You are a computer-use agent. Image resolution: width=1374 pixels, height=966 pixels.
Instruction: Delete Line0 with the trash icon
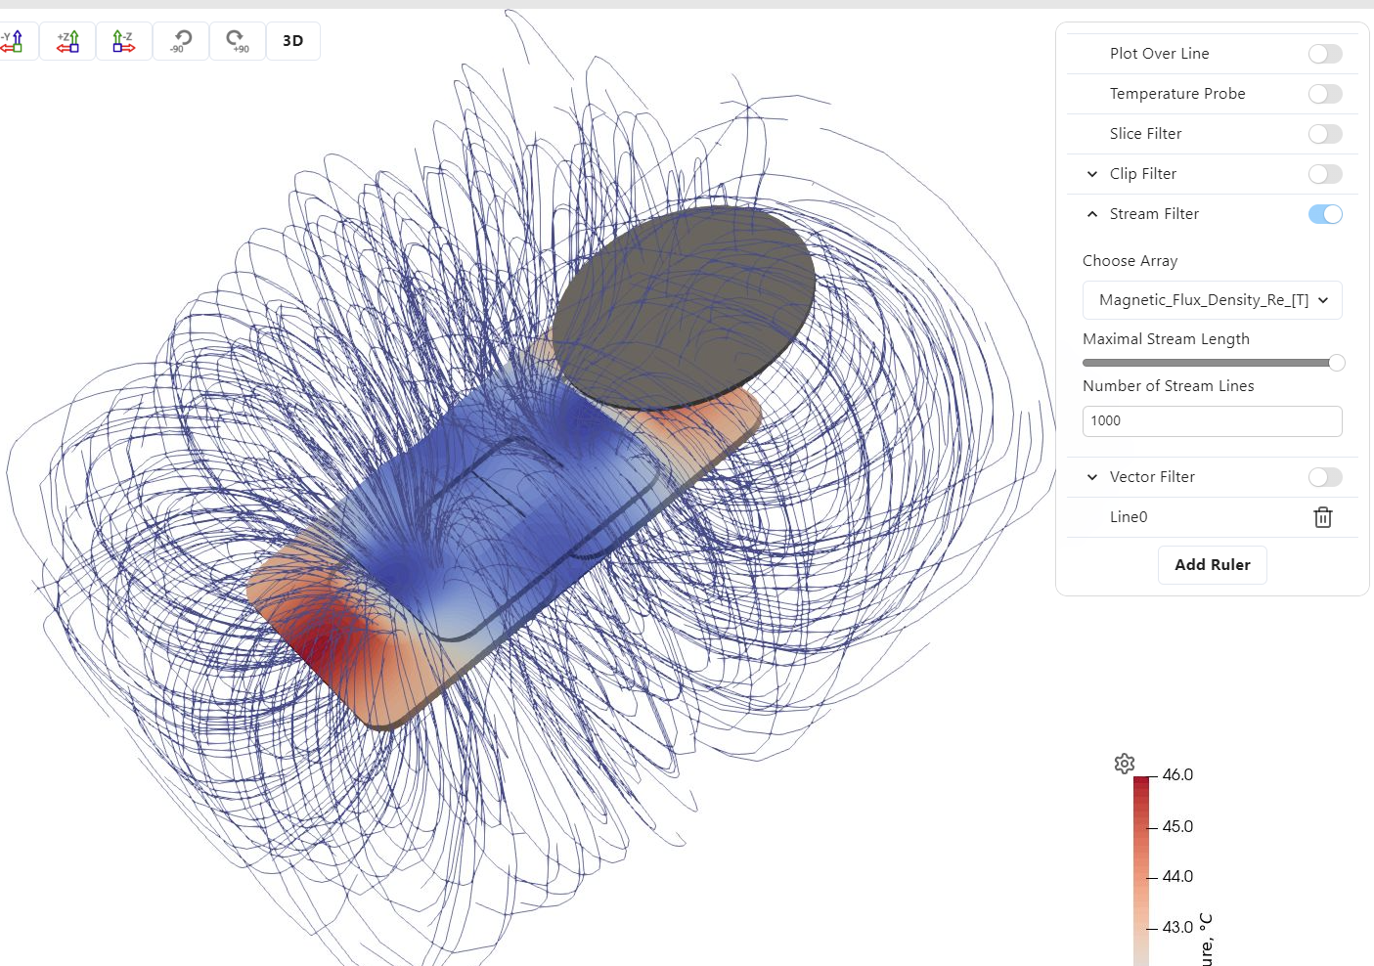[1322, 517]
